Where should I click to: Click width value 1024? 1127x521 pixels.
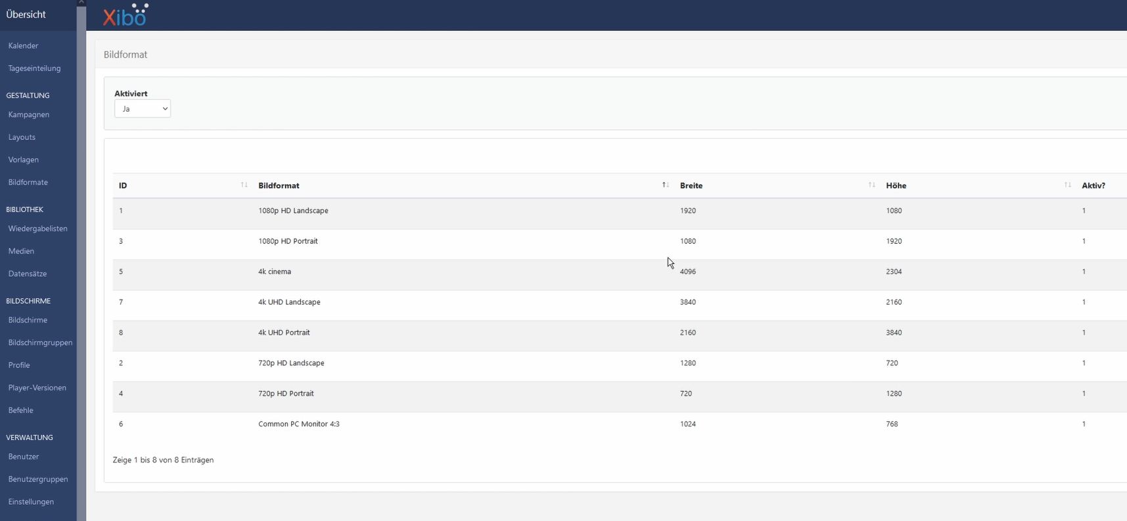688,424
